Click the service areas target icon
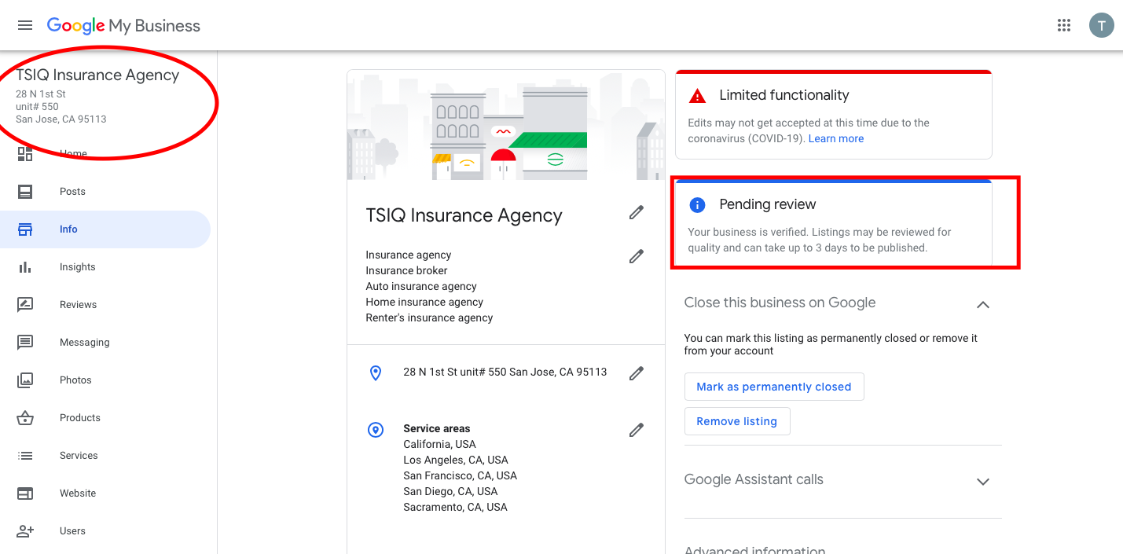This screenshot has width=1123, height=554. pos(376,430)
